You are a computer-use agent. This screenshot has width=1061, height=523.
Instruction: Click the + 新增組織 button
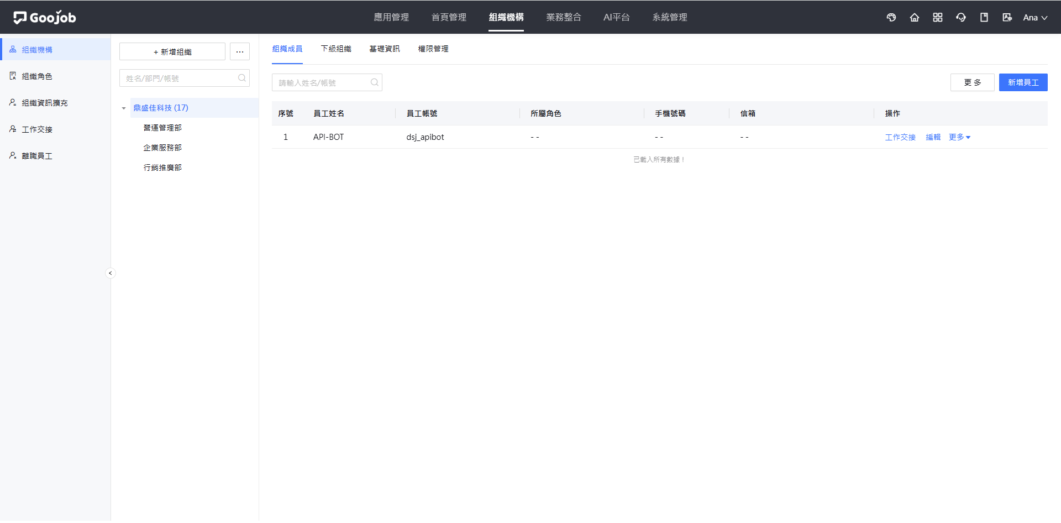172,51
